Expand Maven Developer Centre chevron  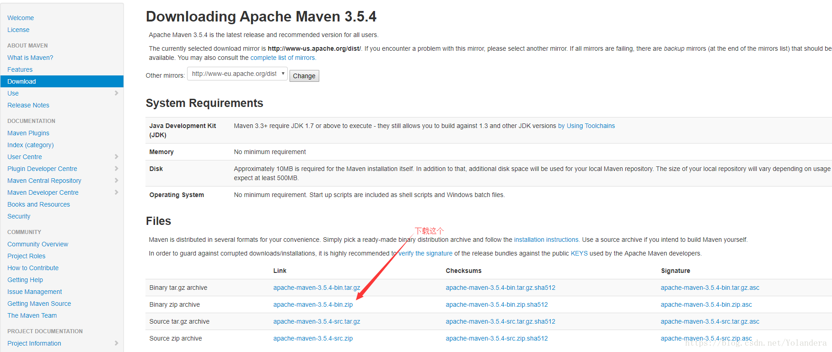click(x=116, y=192)
